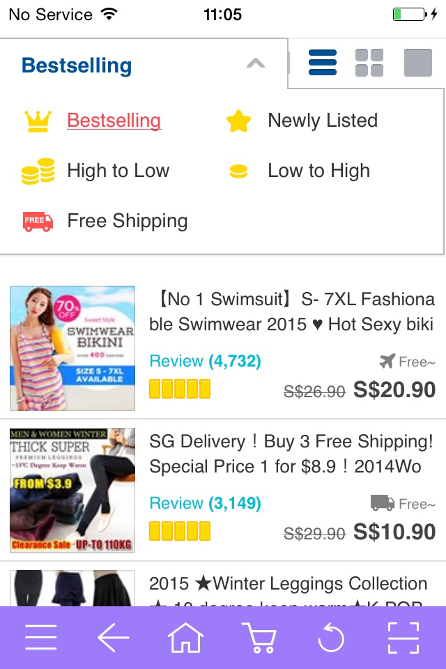
Task: Open the Thick Super leggings product image
Action: (72, 490)
